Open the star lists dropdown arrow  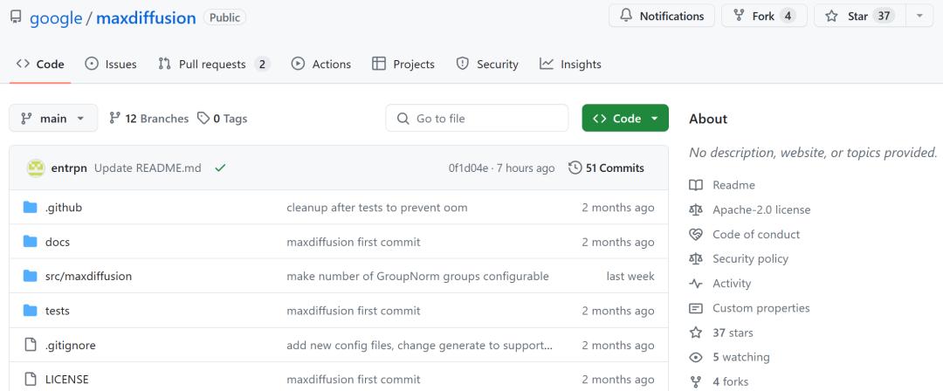919,16
